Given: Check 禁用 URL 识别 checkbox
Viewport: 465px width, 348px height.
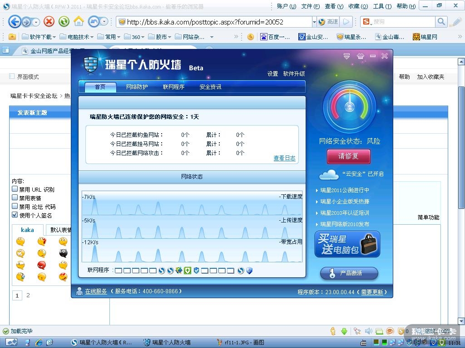Looking at the screenshot, I should (15, 189).
